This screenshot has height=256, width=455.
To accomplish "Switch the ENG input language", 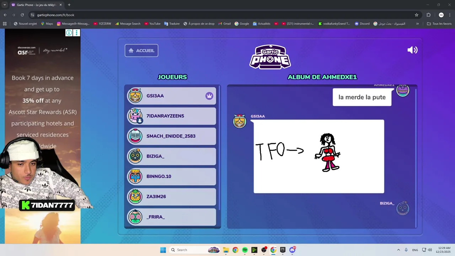I will click(x=415, y=250).
